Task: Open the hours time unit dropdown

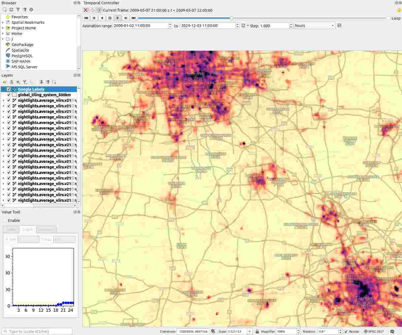Action: pos(314,26)
